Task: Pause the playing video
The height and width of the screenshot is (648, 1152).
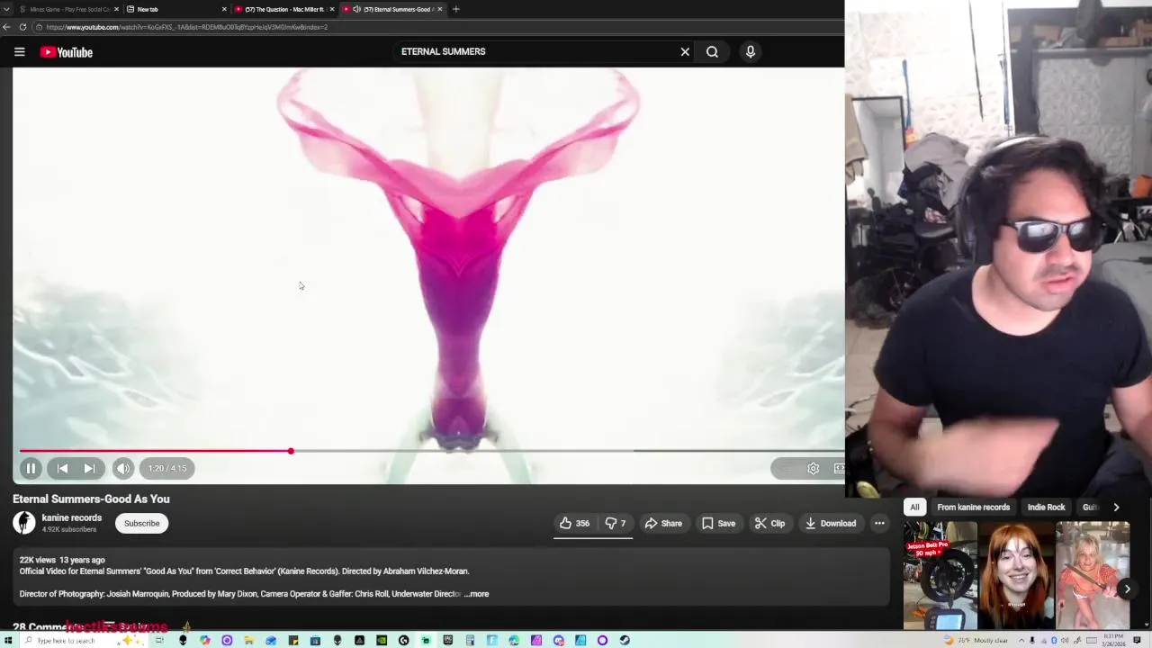Action: (31, 468)
